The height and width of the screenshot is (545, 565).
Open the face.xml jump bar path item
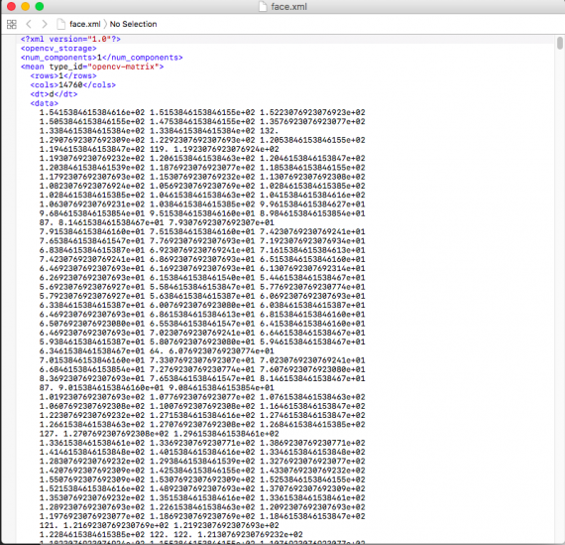[x=84, y=24]
